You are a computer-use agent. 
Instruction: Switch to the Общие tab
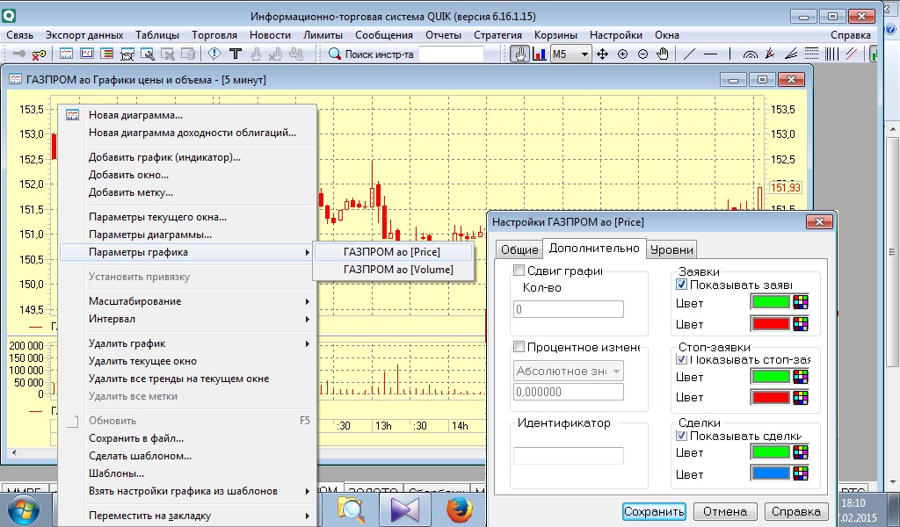click(519, 249)
